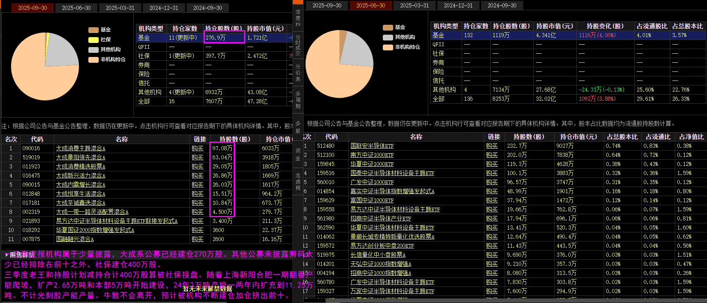Click the 非机构持仓 legend swatch in the left panel
The width and height of the screenshot is (707, 303).
click(x=93, y=59)
